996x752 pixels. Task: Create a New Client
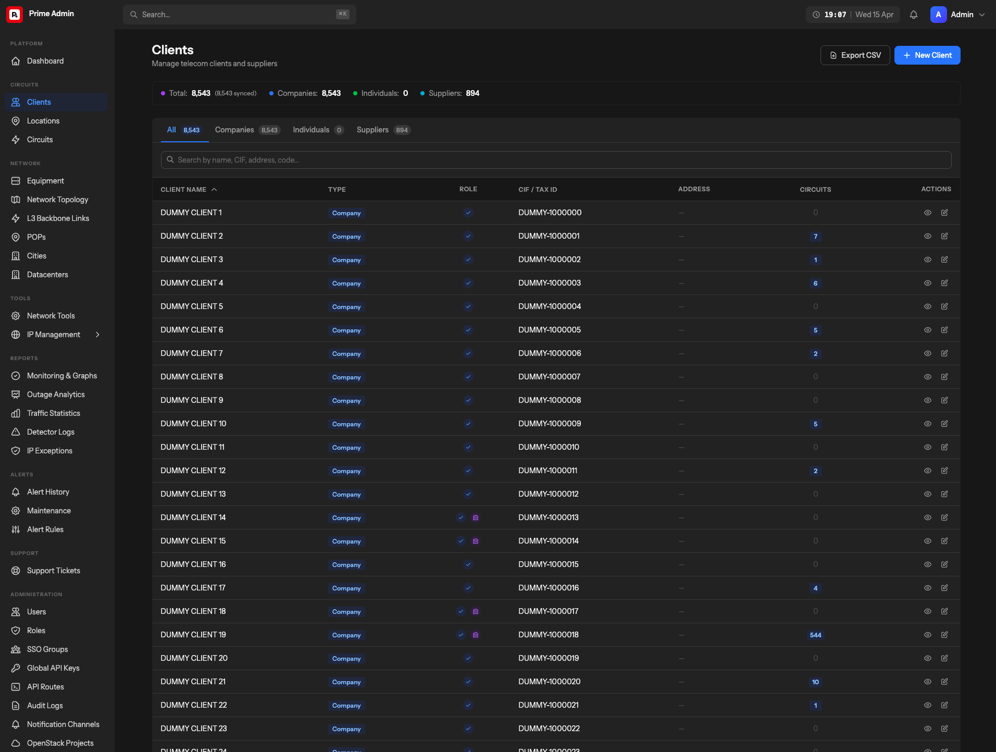[927, 55]
